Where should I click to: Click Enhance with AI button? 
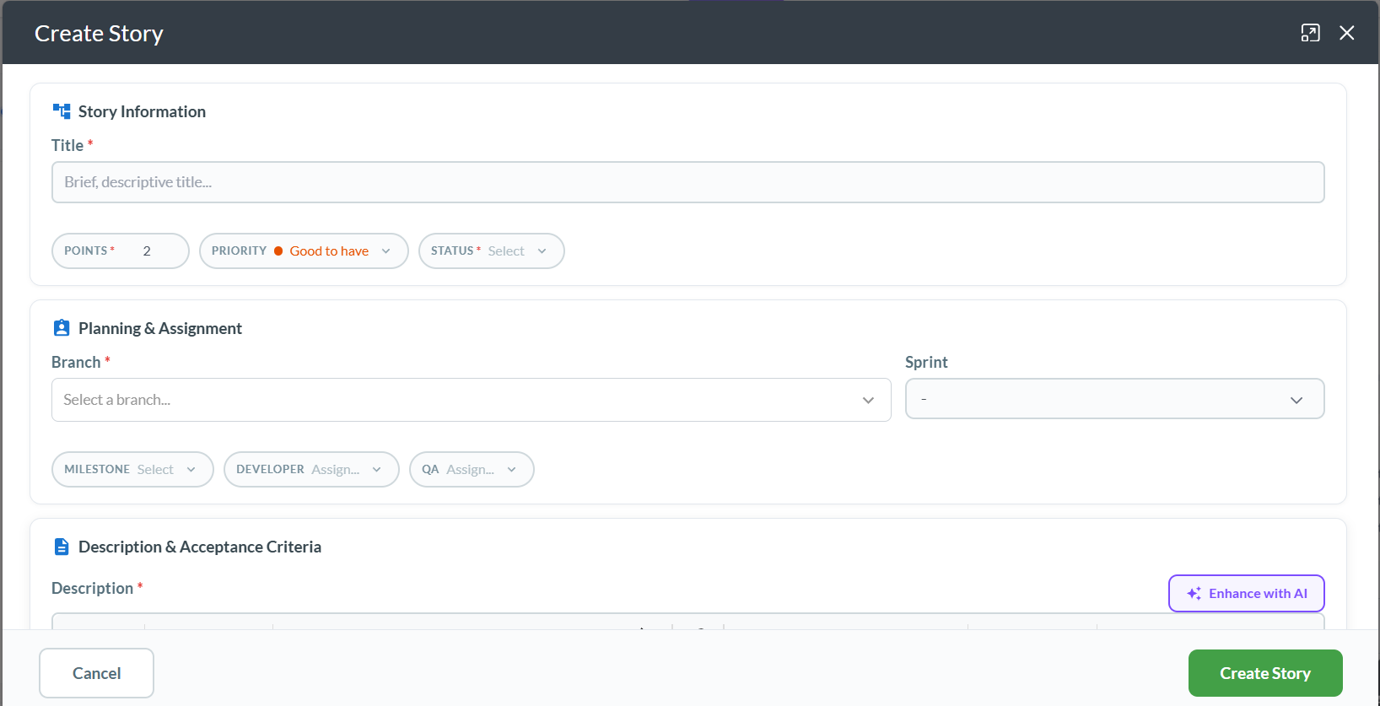coord(1246,594)
